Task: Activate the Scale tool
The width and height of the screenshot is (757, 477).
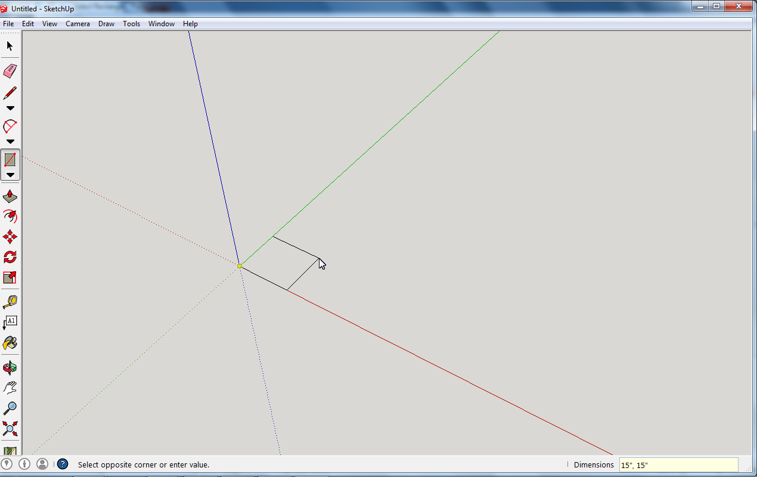Action: coord(10,277)
